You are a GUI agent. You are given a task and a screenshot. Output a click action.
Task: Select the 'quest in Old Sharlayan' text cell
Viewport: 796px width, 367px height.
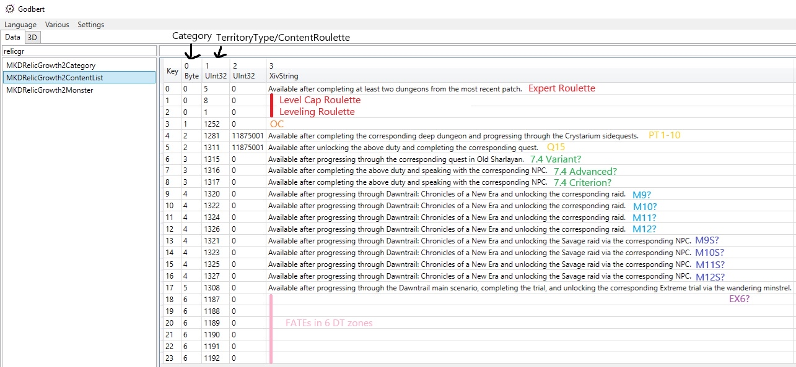coord(396,159)
